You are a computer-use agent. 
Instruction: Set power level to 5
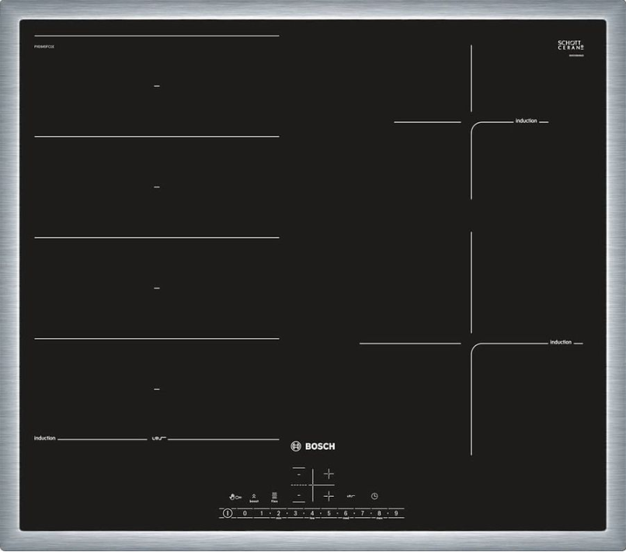click(329, 513)
